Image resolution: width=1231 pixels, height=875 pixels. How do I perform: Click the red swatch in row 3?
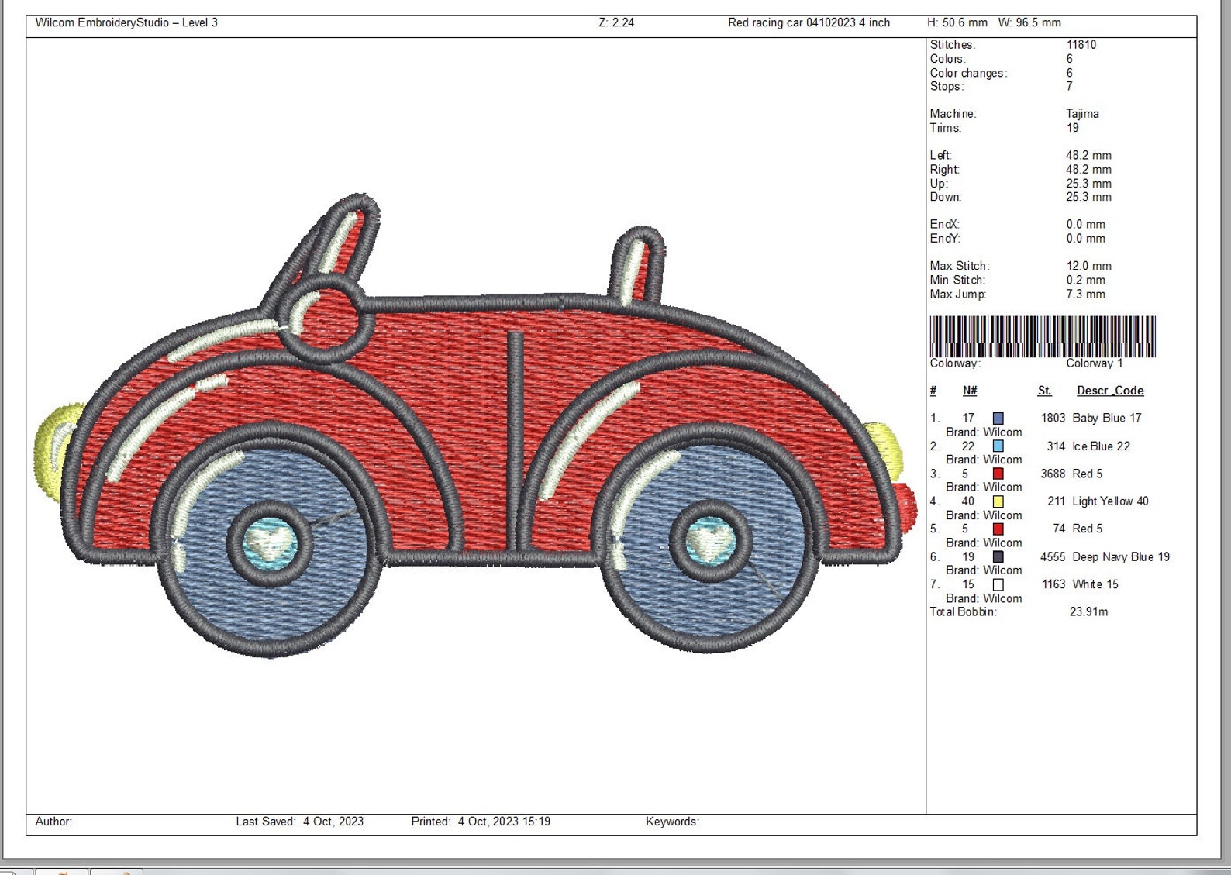(x=998, y=474)
